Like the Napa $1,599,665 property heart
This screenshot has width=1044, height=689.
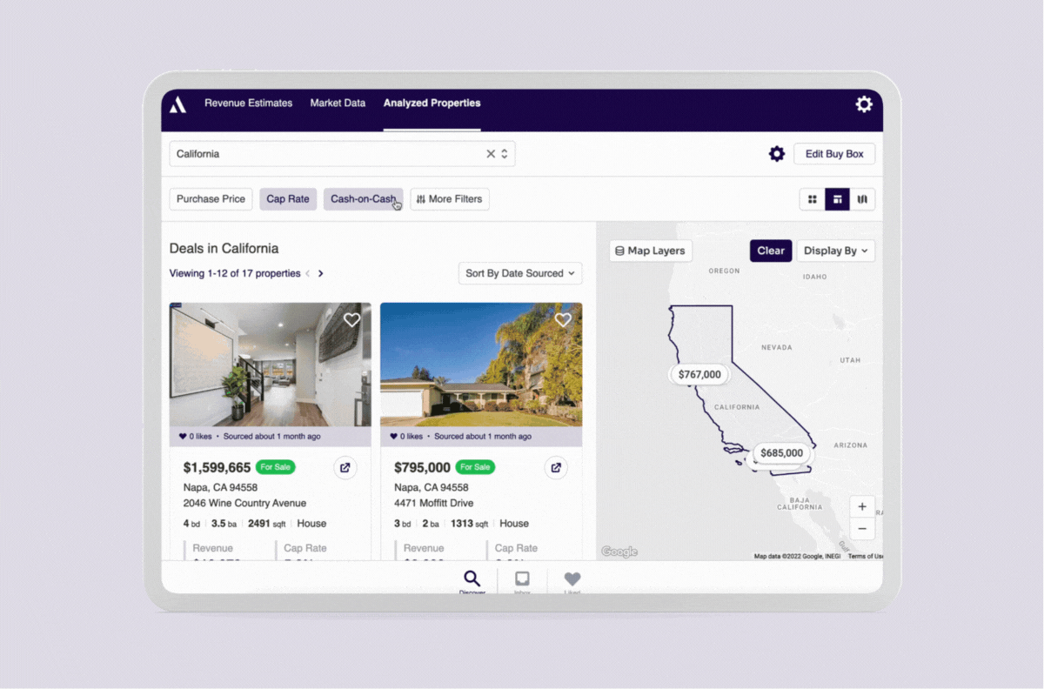(x=351, y=319)
